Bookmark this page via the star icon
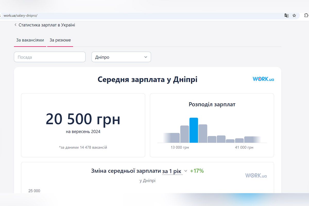This screenshot has height=206, width=309. coord(294,15)
